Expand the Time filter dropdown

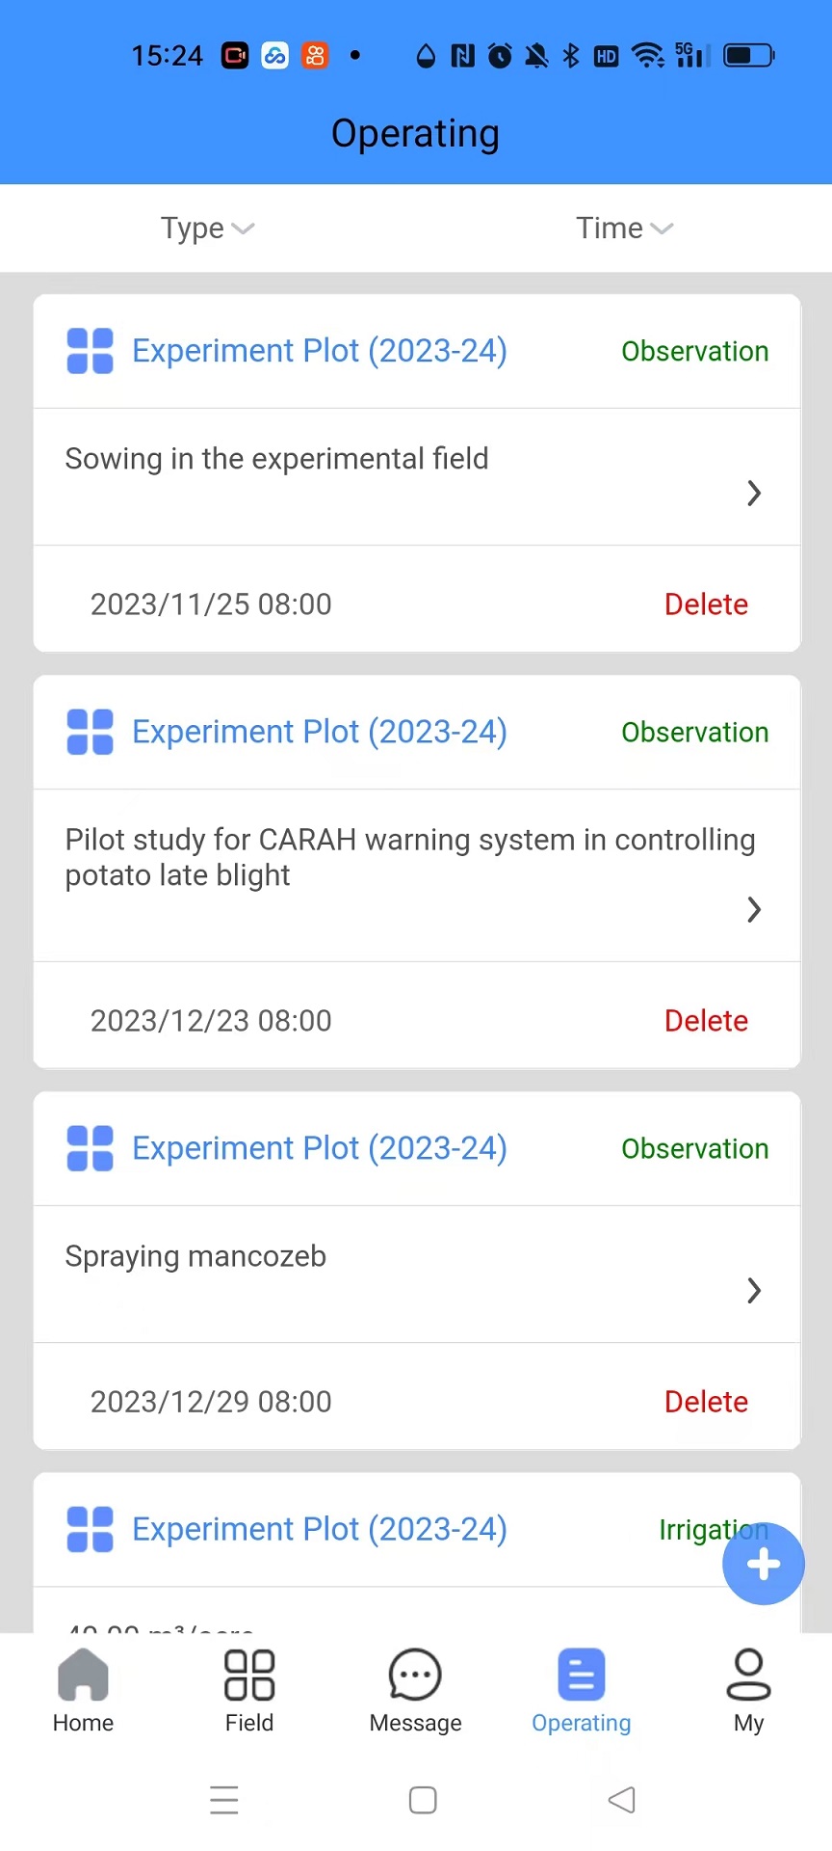(624, 228)
